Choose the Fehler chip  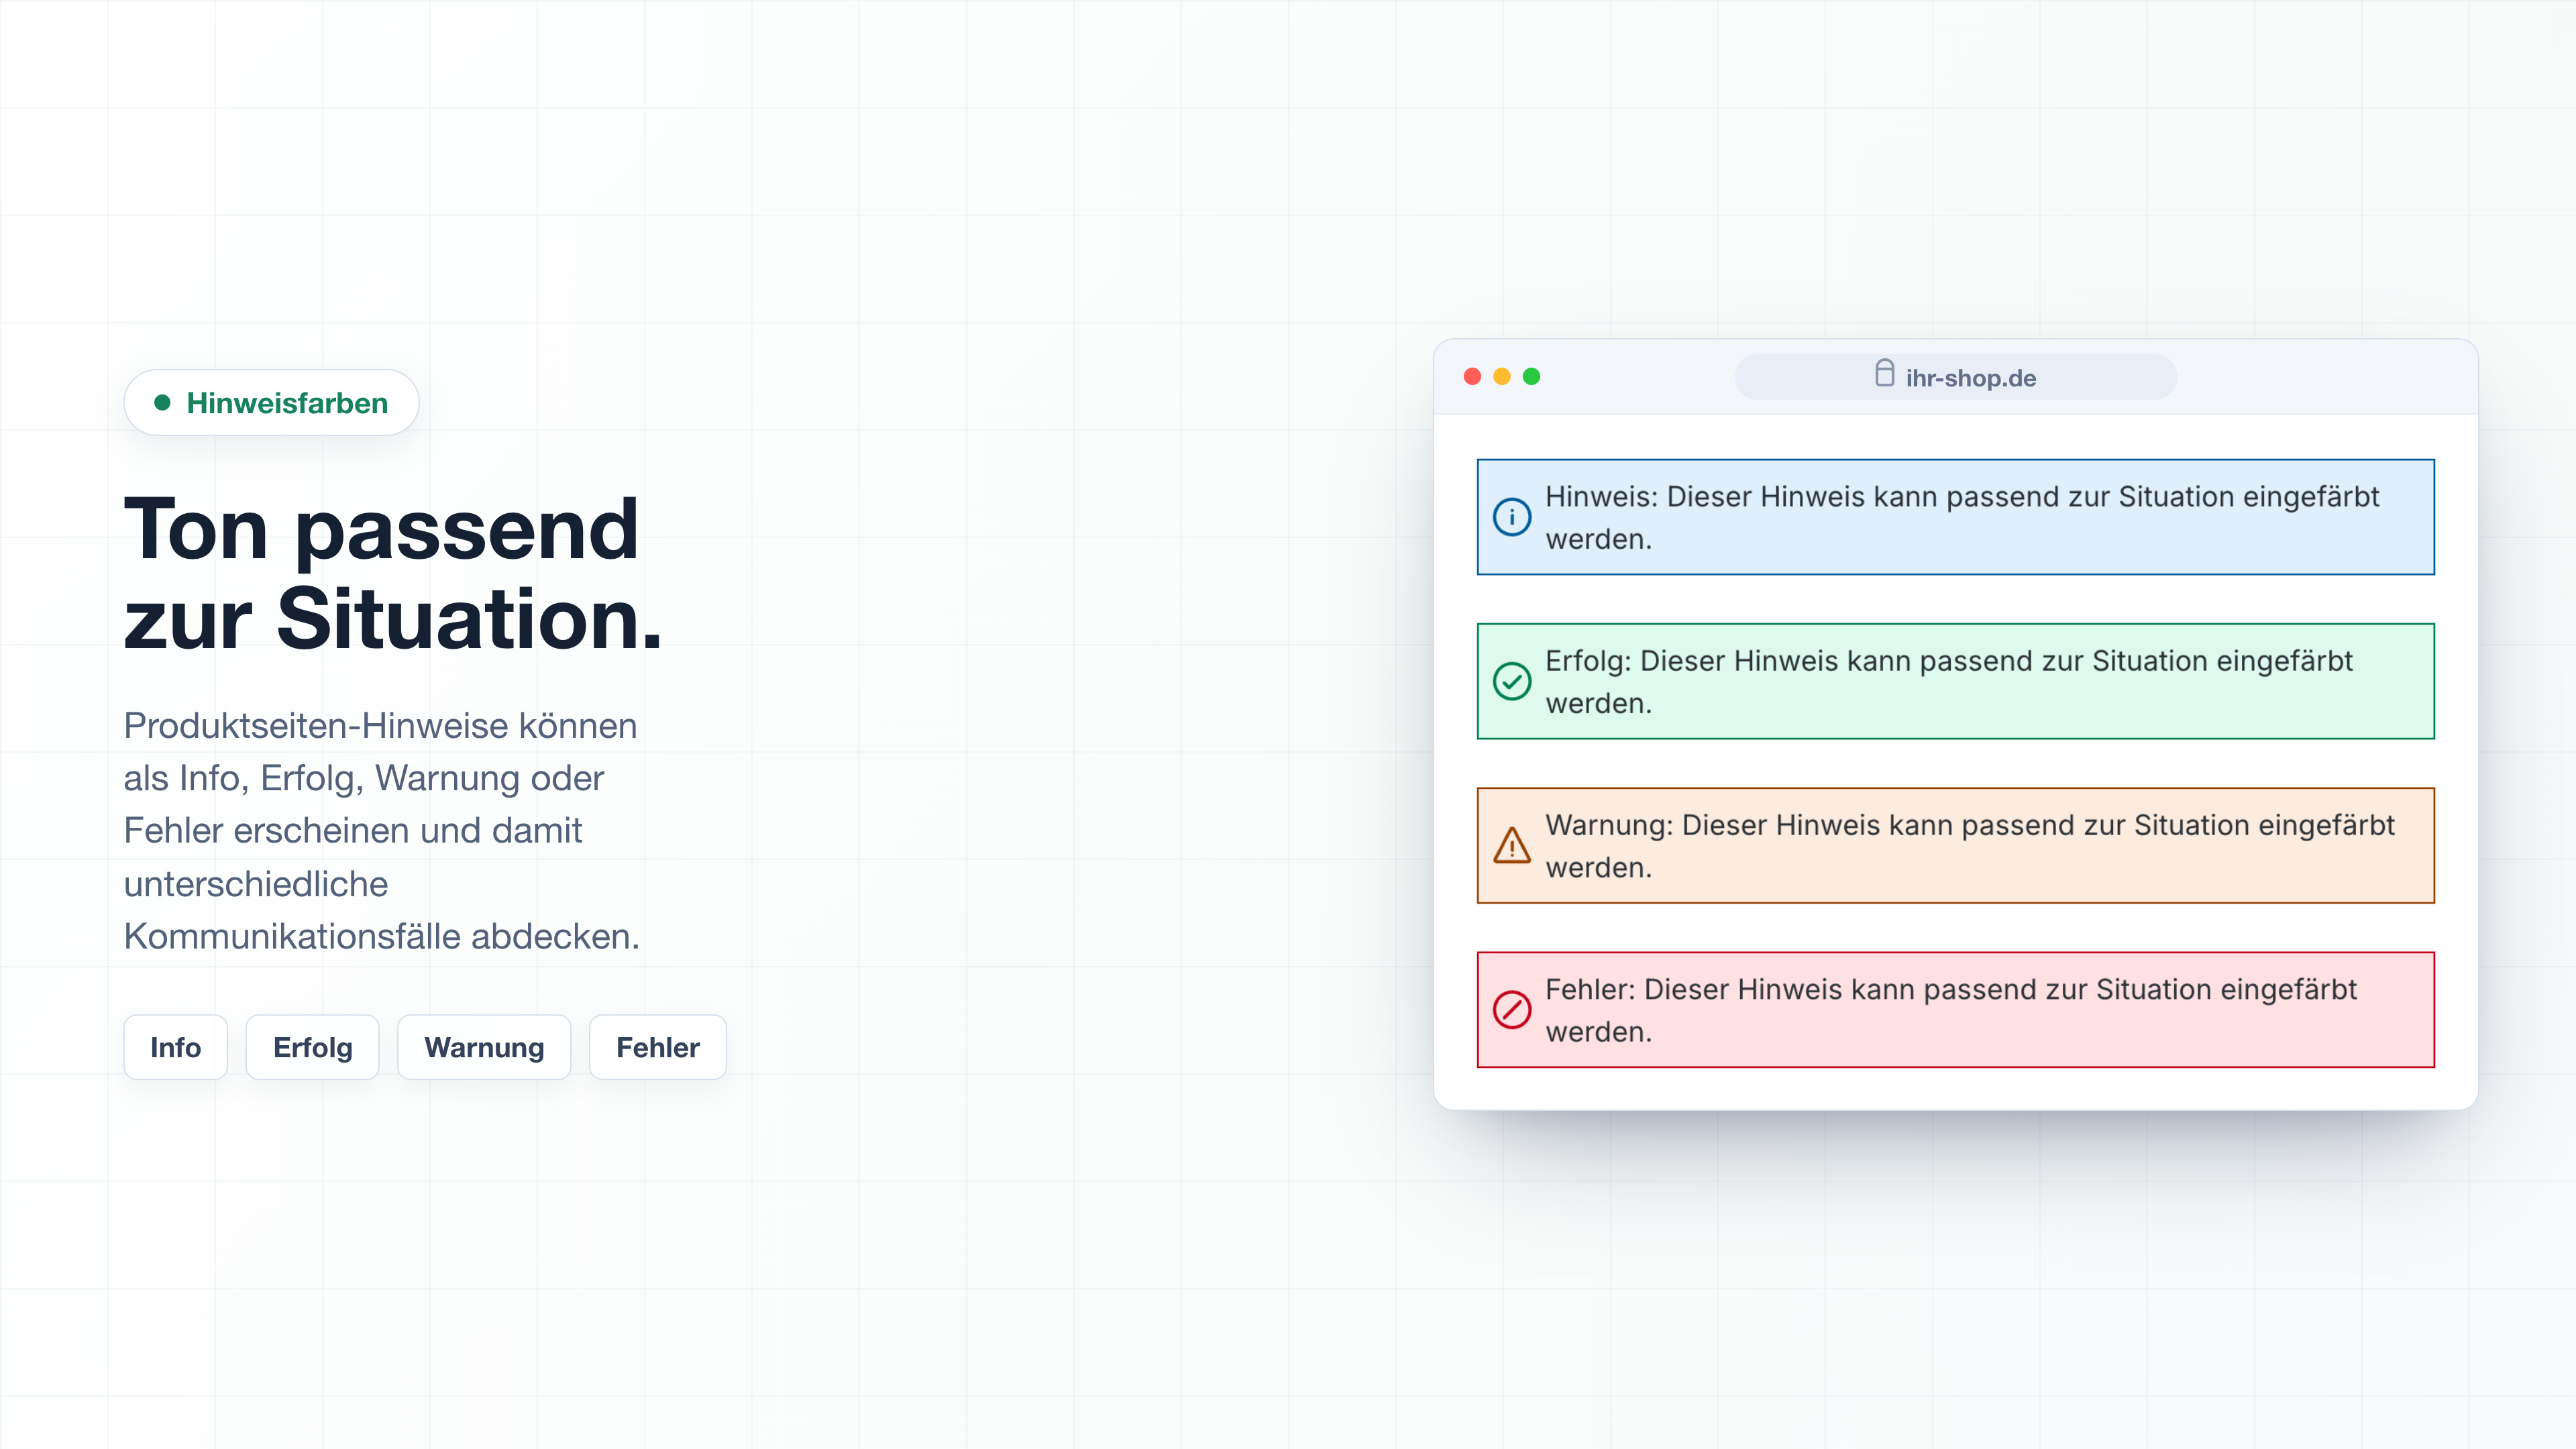(x=657, y=1047)
